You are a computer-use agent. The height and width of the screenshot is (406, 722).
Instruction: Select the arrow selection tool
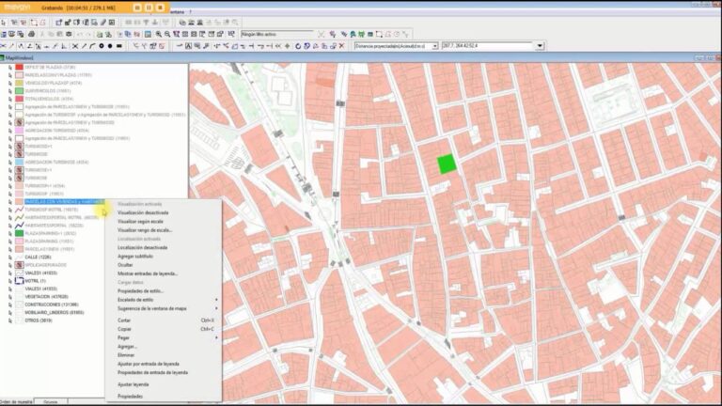[4, 23]
